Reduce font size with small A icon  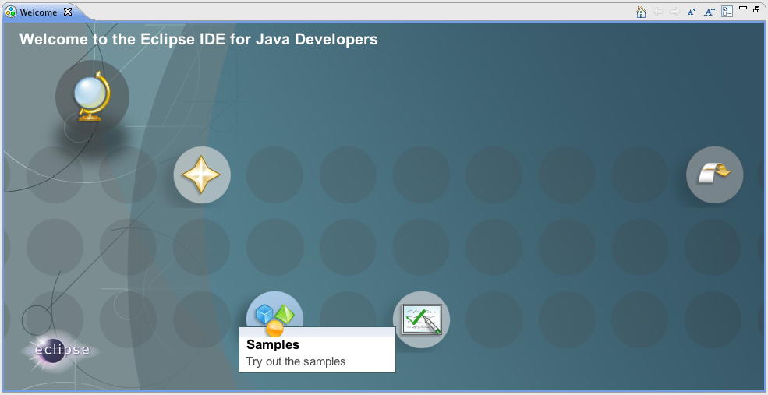(x=692, y=12)
